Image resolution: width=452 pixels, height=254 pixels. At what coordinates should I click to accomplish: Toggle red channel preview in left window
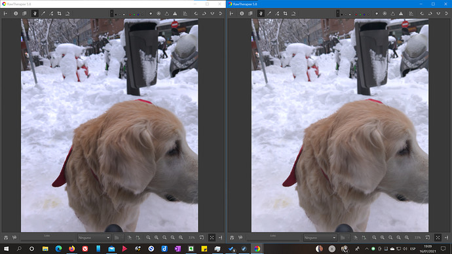click(130, 14)
